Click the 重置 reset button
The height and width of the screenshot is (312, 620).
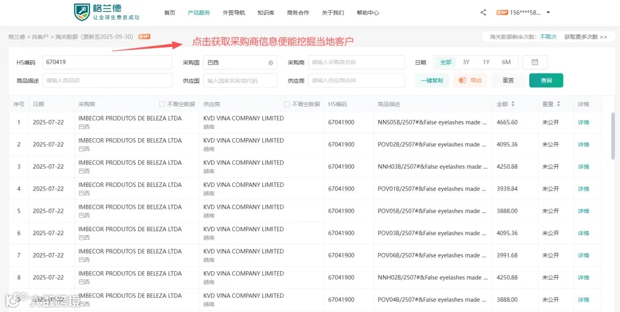pyautogui.click(x=508, y=80)
